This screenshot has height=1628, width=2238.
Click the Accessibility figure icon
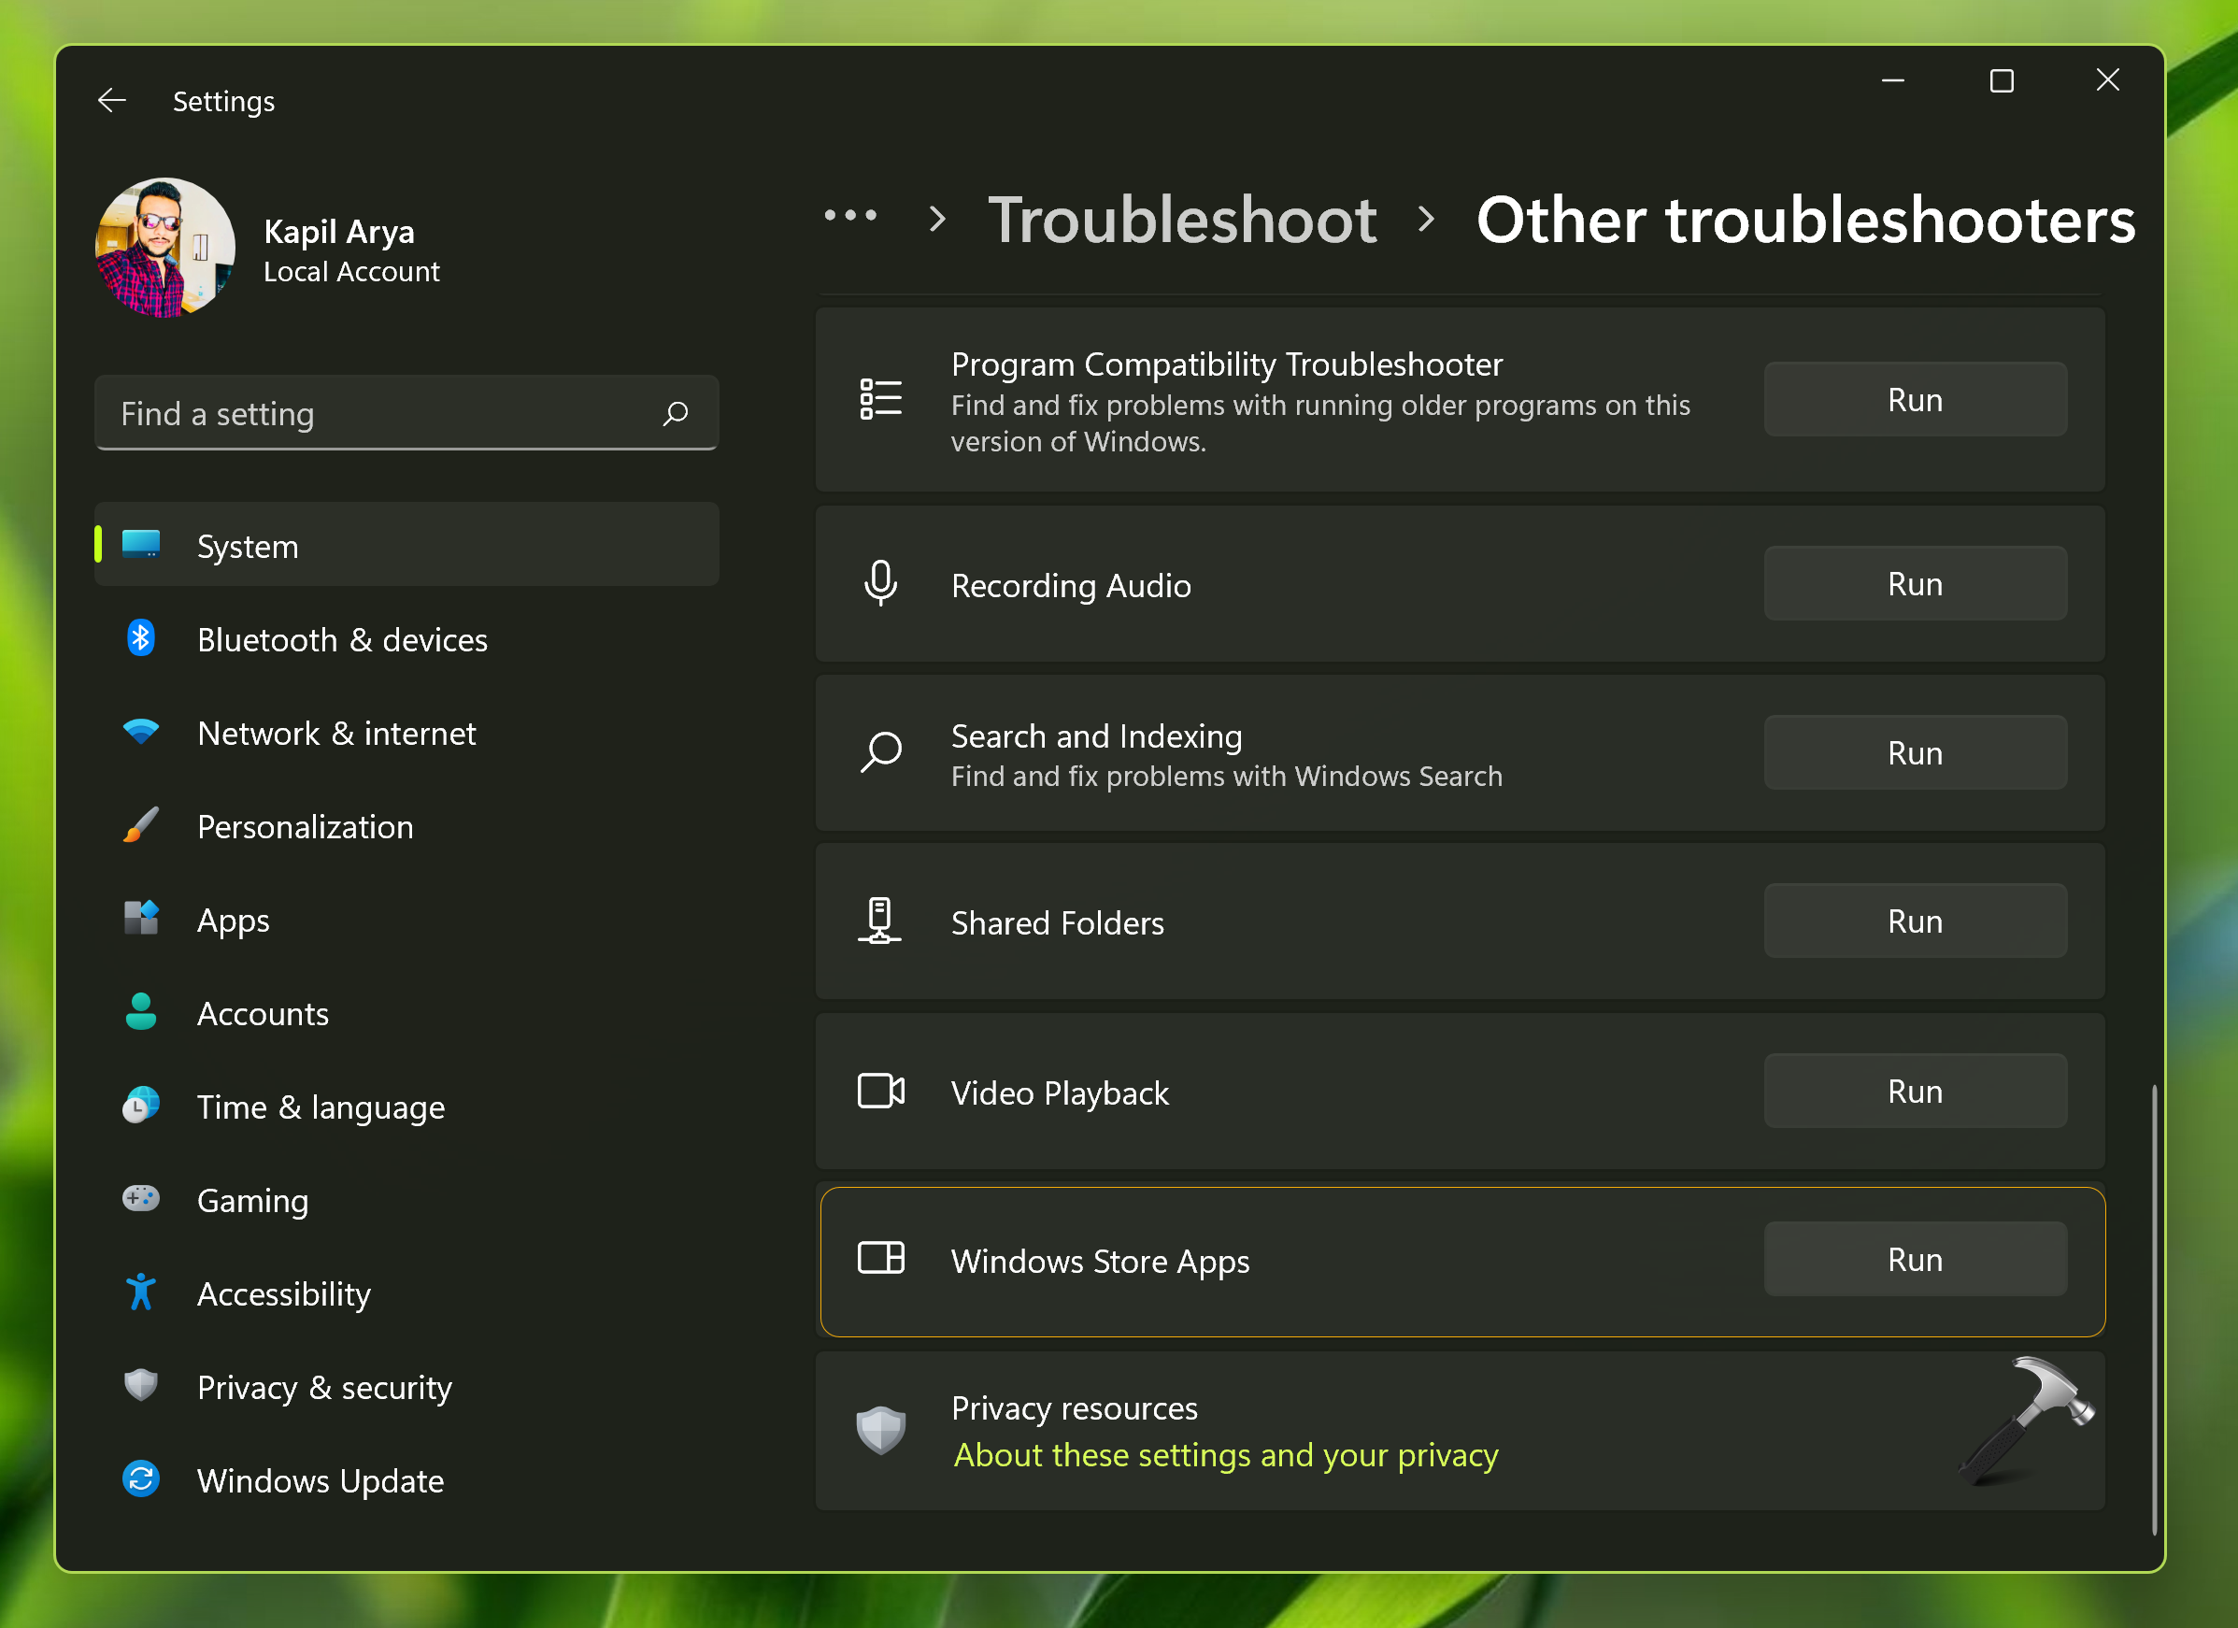click(x=140, y=1292)
